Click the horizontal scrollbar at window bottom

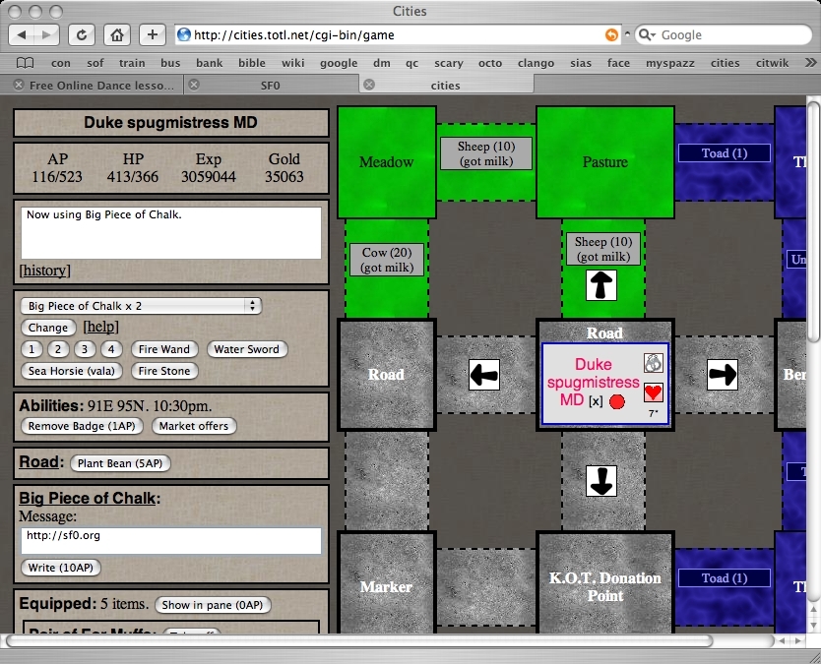[x=394, y=640]
